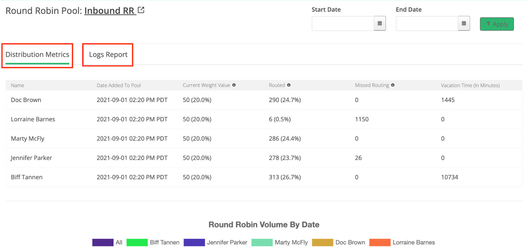Select the Lorraine Barnes table row name
Viewport: 527px width, 248px height.
pos(33,119)
